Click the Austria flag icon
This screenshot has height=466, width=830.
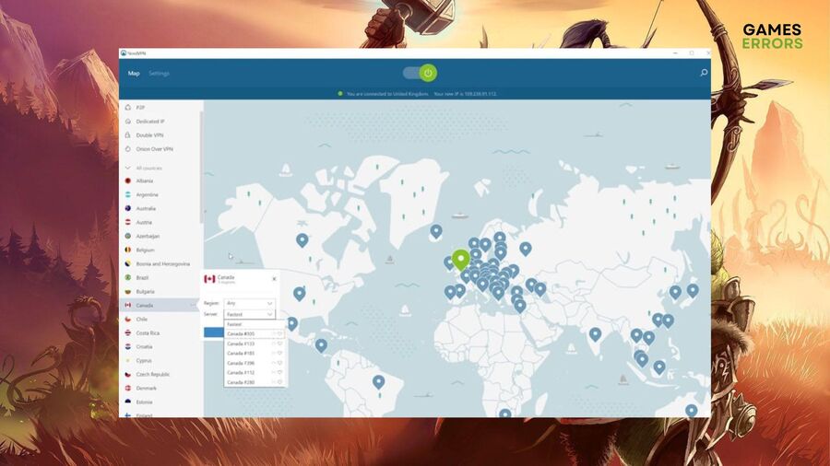(x=127, y=222)
